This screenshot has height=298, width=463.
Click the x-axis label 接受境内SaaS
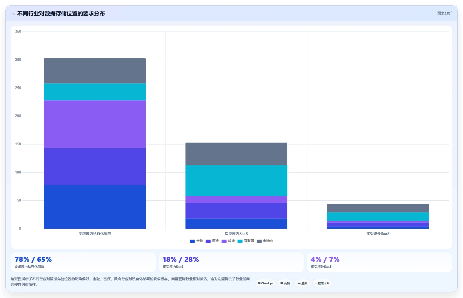click(236, 234)
